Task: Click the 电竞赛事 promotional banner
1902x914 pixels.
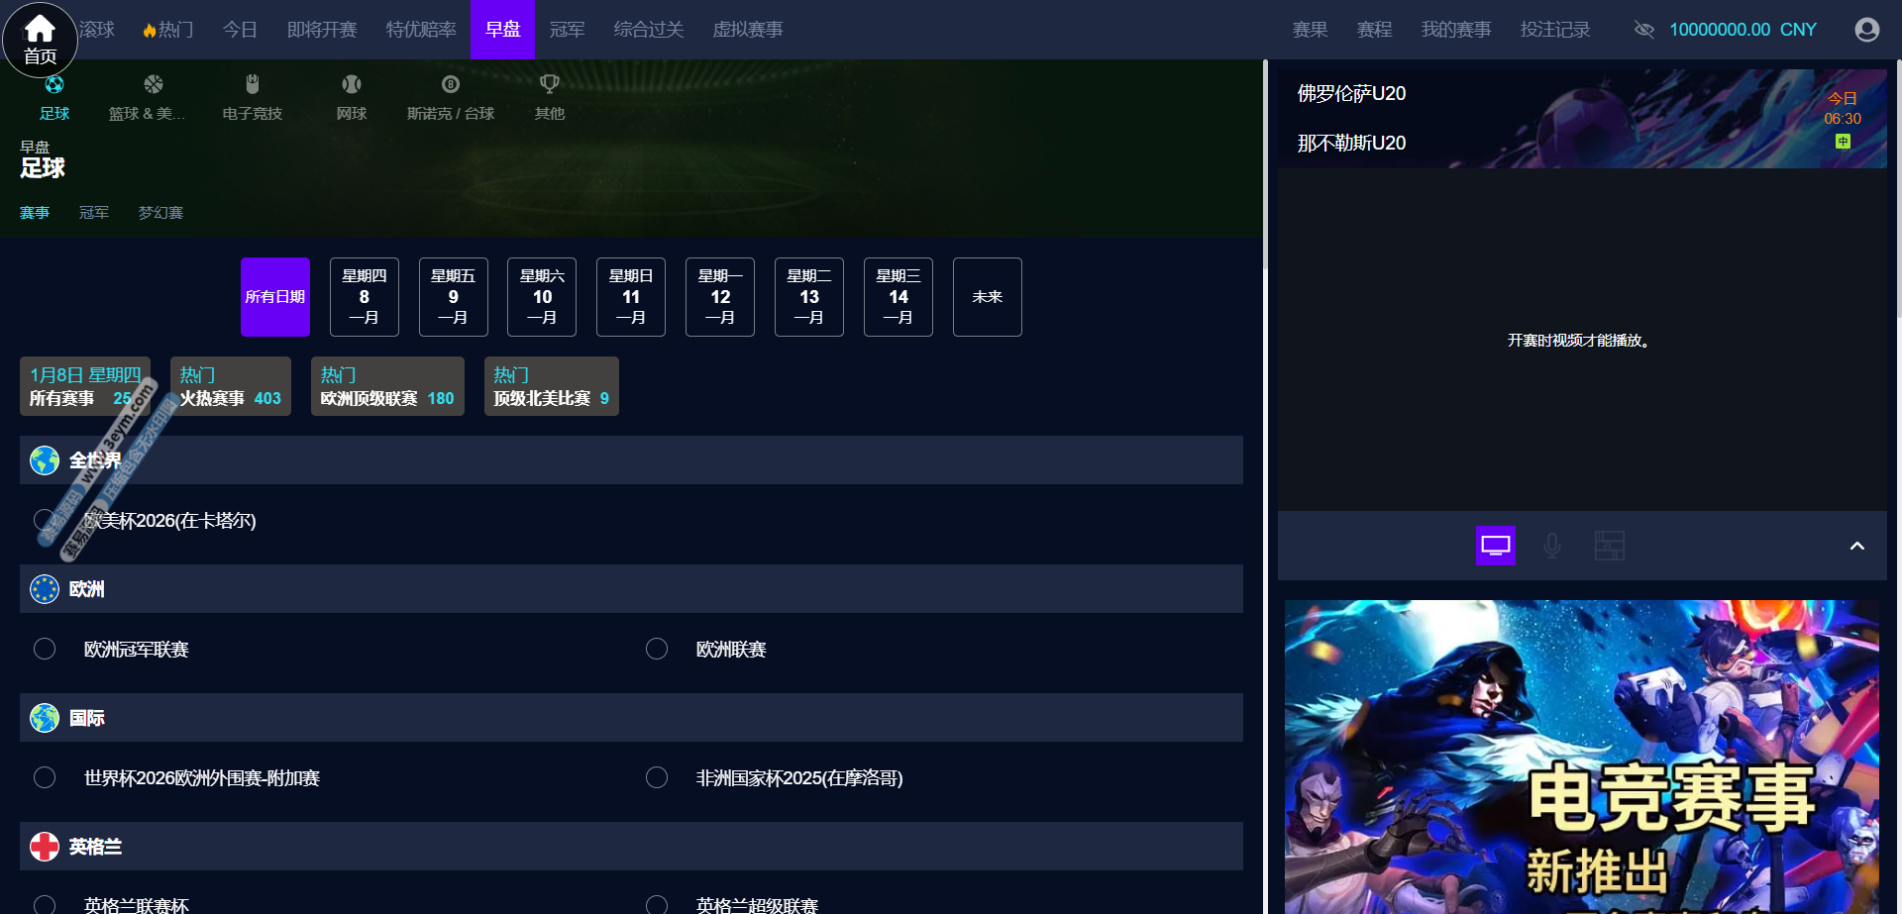Action: (x=1582, y=758)
